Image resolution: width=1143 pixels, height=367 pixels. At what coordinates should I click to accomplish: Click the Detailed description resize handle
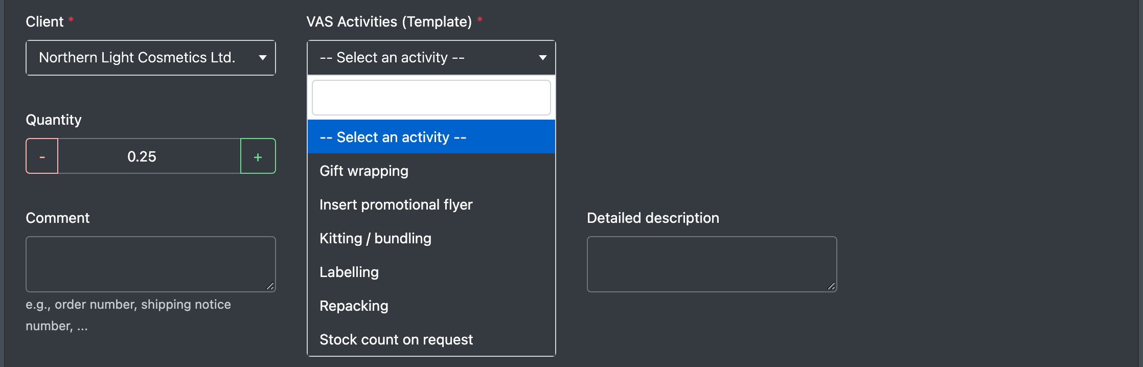tap(832, 286)
